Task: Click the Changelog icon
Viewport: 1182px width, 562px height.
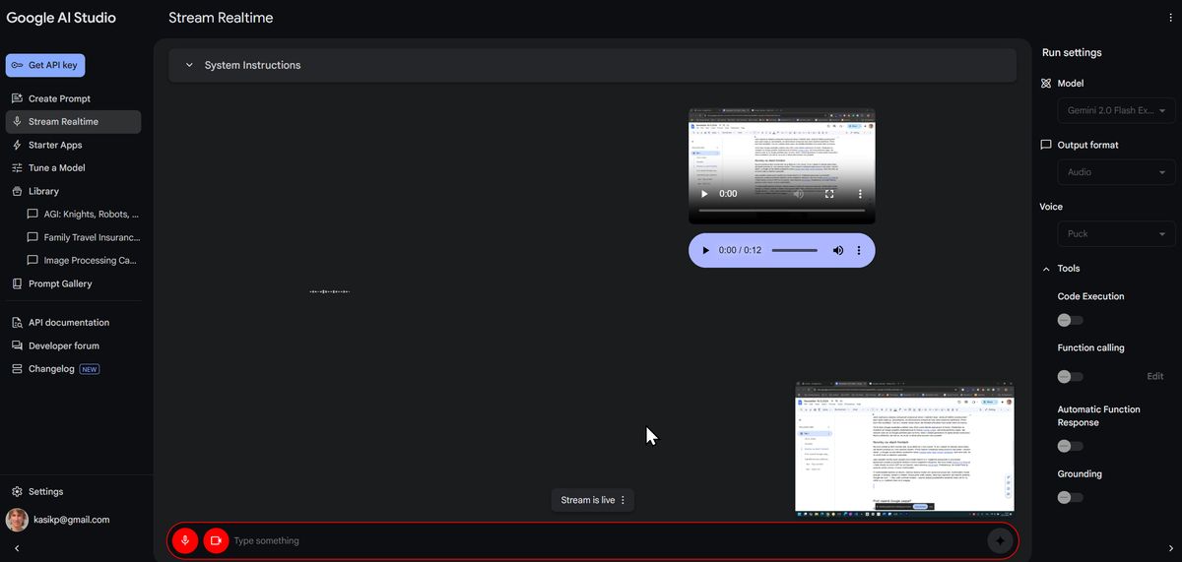Action: pos(17,369)
